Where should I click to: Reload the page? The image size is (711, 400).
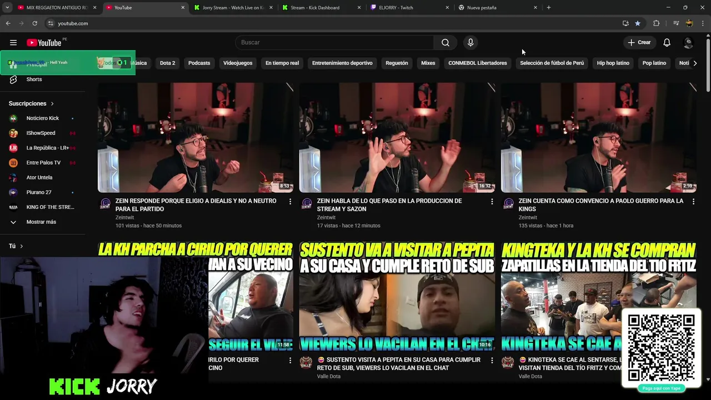pyautogui.click(x=34, y=23)
